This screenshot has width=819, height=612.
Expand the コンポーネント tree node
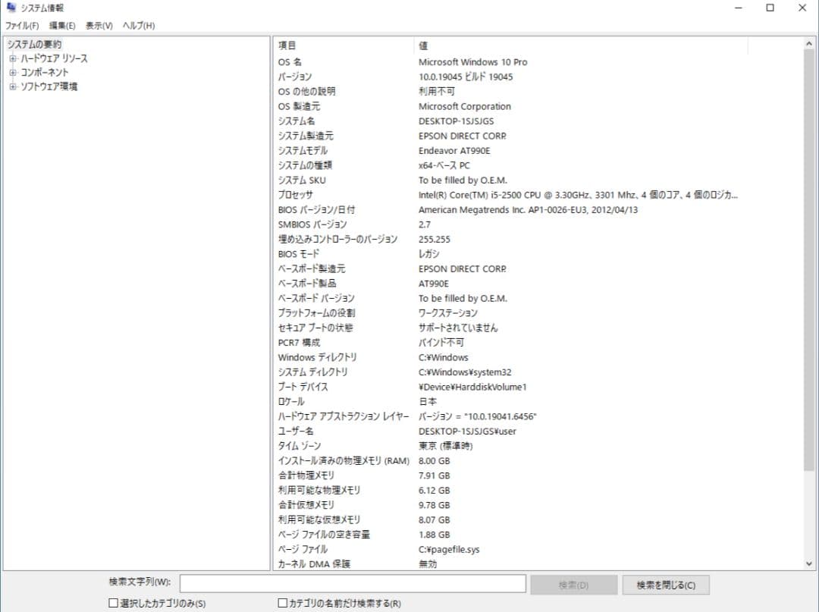point(13,73)
